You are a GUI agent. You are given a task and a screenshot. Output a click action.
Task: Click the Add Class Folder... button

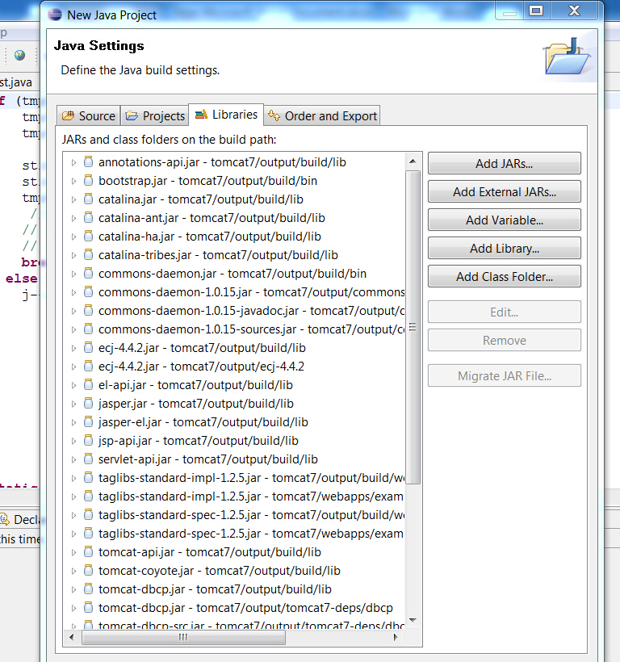tap(504, 277)
